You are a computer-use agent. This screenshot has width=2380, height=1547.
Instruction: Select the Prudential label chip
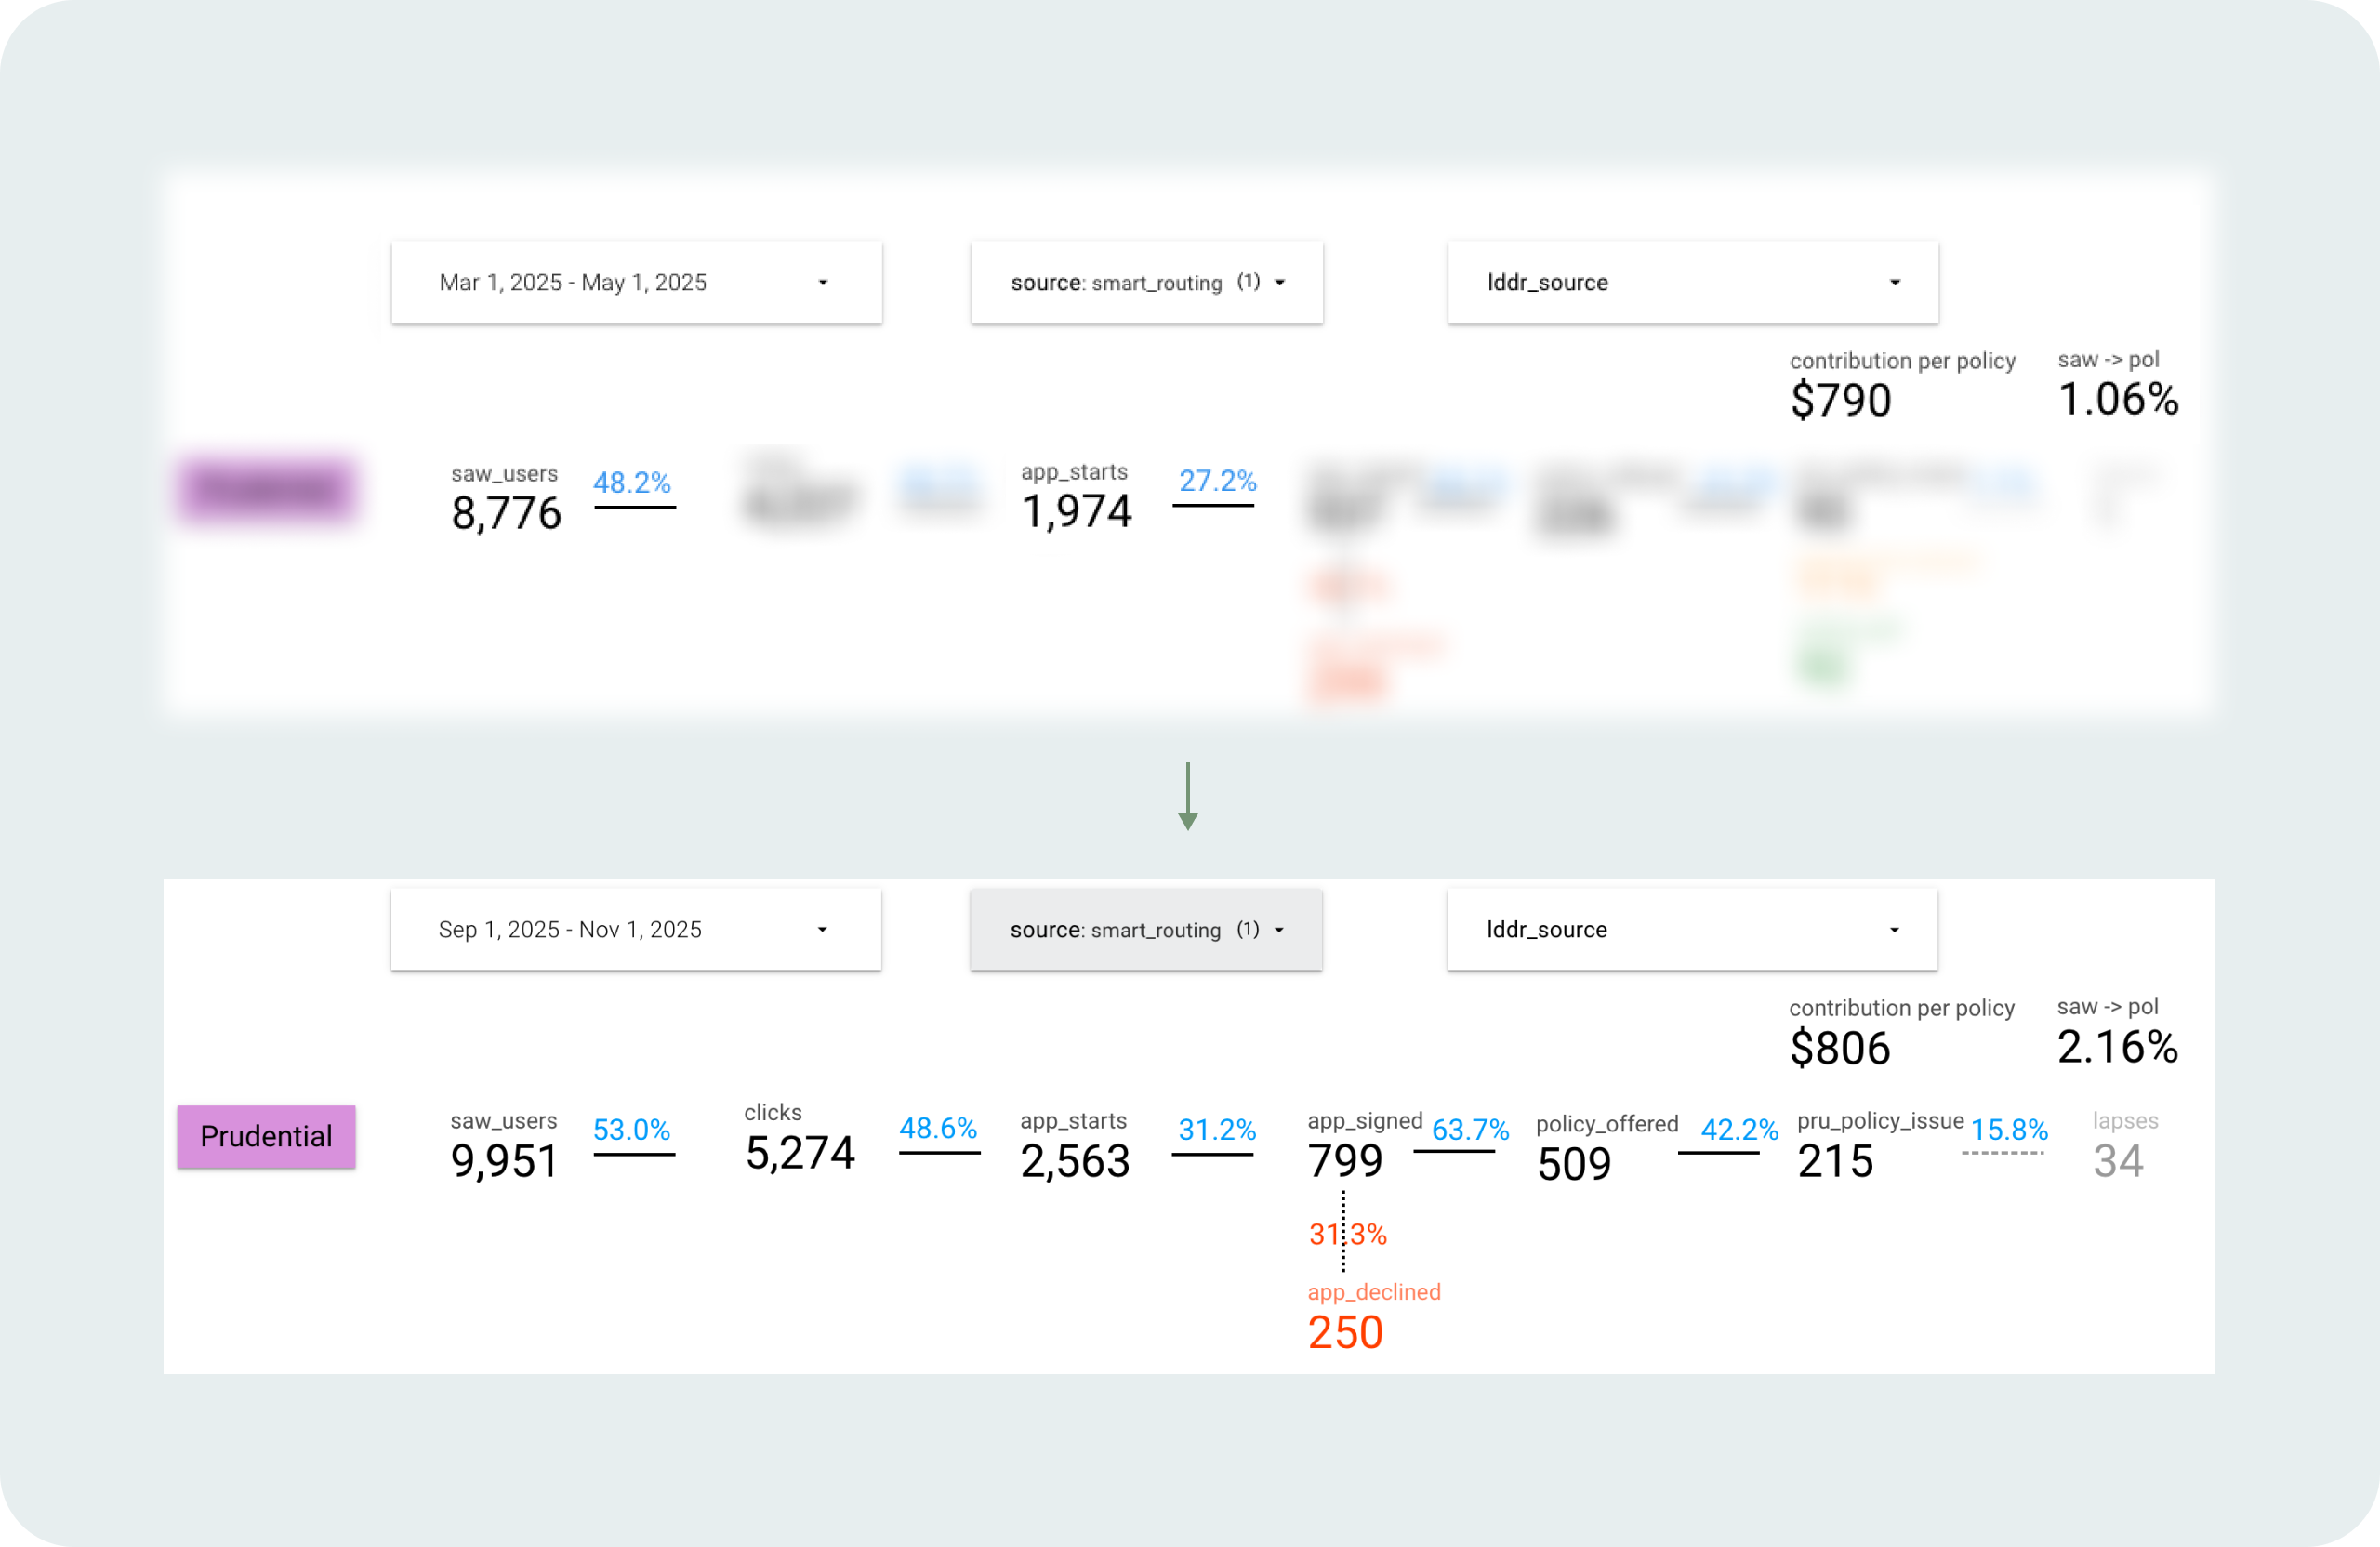(x=266, y=1136)
